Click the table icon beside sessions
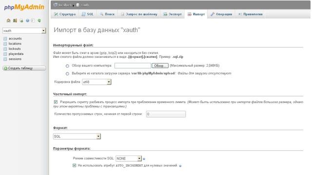Image resolution: width=312 pixels, height=175 pixels. click(5, 59)
